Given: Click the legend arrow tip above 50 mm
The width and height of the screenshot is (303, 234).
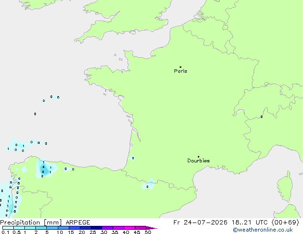Looking at the screenshot, I should point(151,228).
